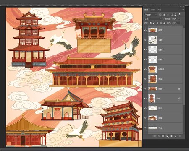
Task: Hide the bottom-most 祥云 layer
Action: (145, 128)
